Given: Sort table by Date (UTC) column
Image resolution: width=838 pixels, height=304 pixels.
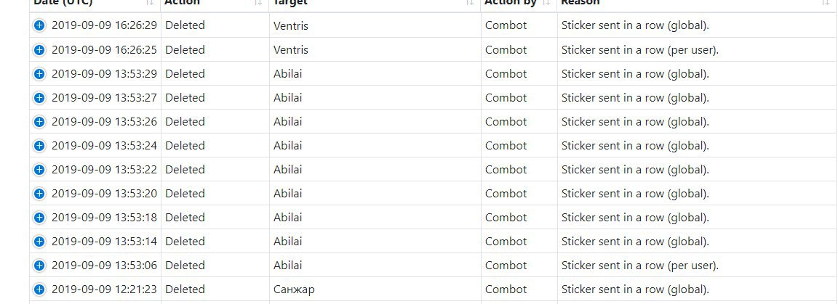Looking at the screenshot, I should click(x=150, y=3).
